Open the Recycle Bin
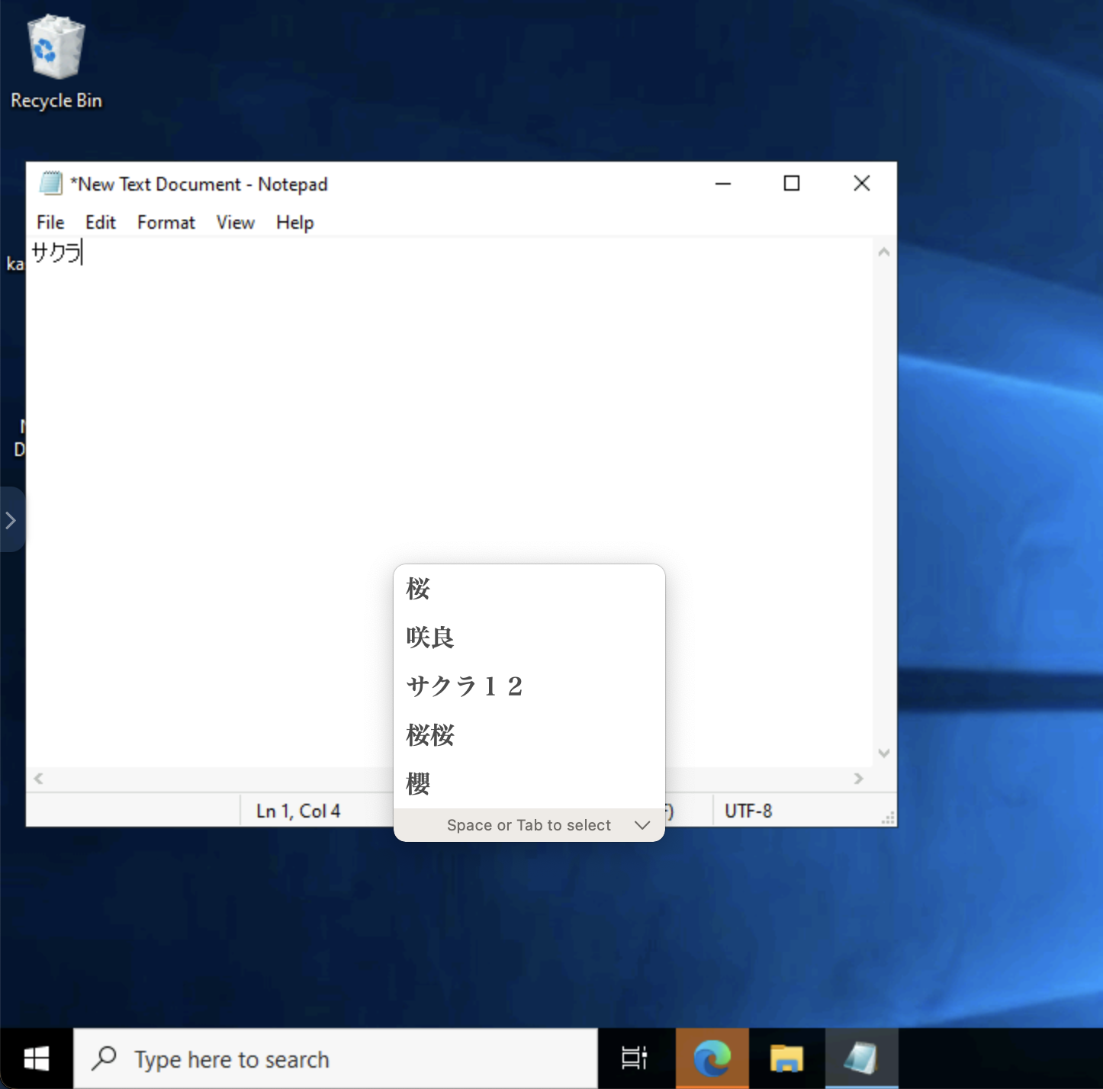Screen dimensions: 1103x1089 pos(55,46)
